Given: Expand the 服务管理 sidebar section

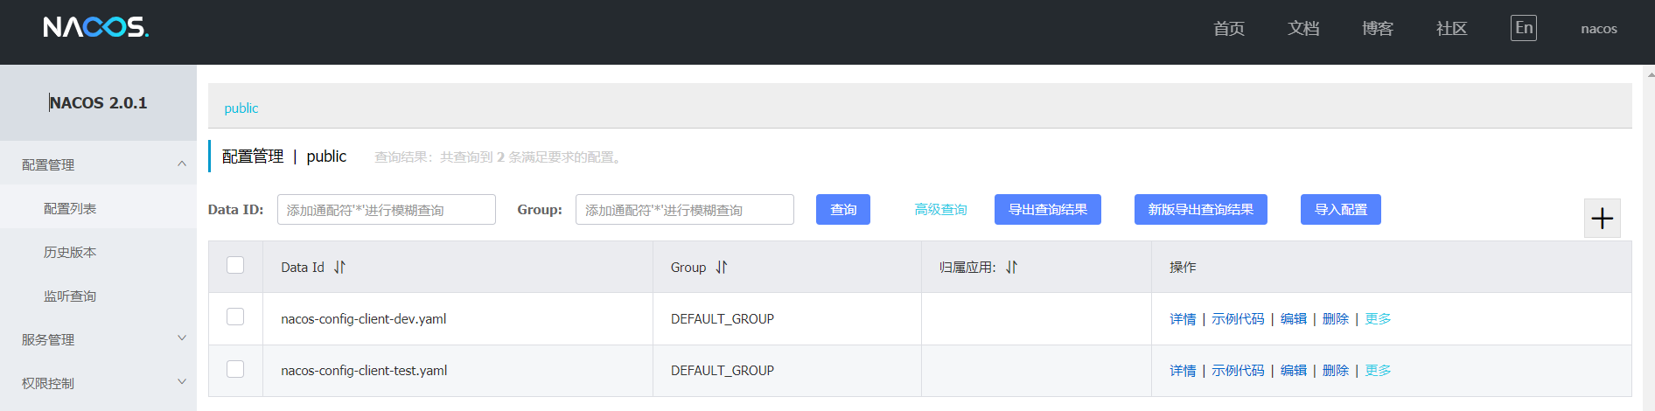Looking at the screenshot, I should [98, 339].
